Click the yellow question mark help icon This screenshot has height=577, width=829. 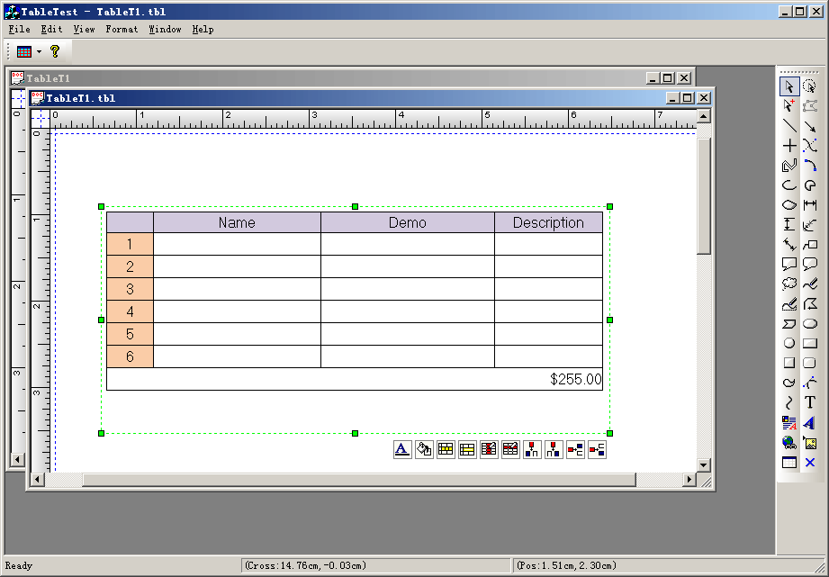click(x=55, y=52)
